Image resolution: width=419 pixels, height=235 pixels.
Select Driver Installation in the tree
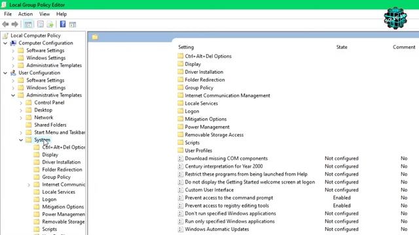tap(61, 163)
